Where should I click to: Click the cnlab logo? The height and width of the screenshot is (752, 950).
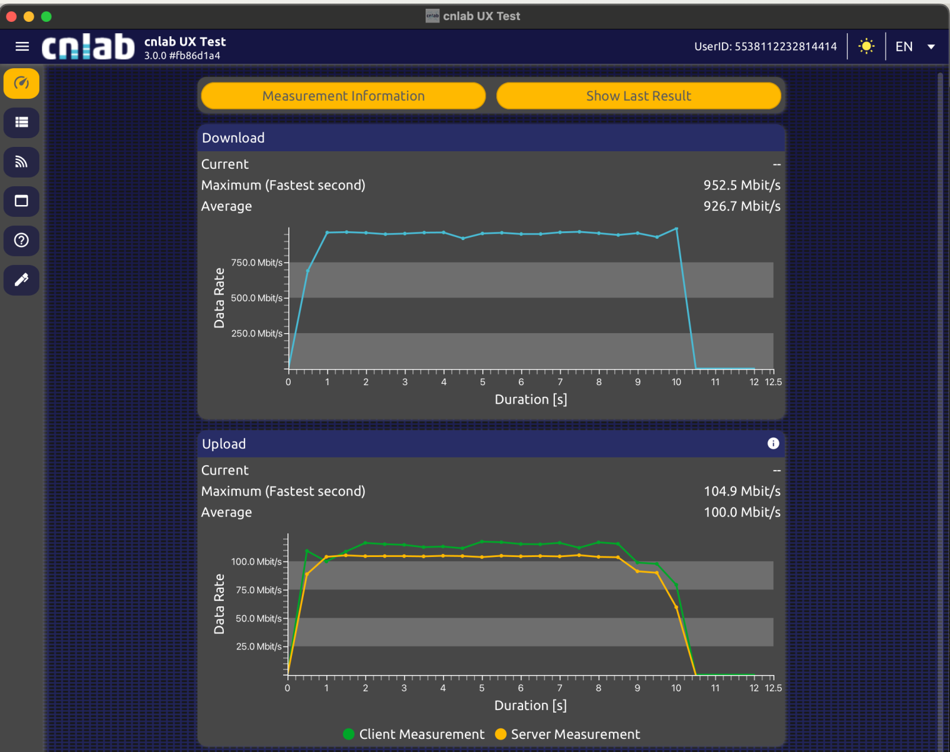88,47
